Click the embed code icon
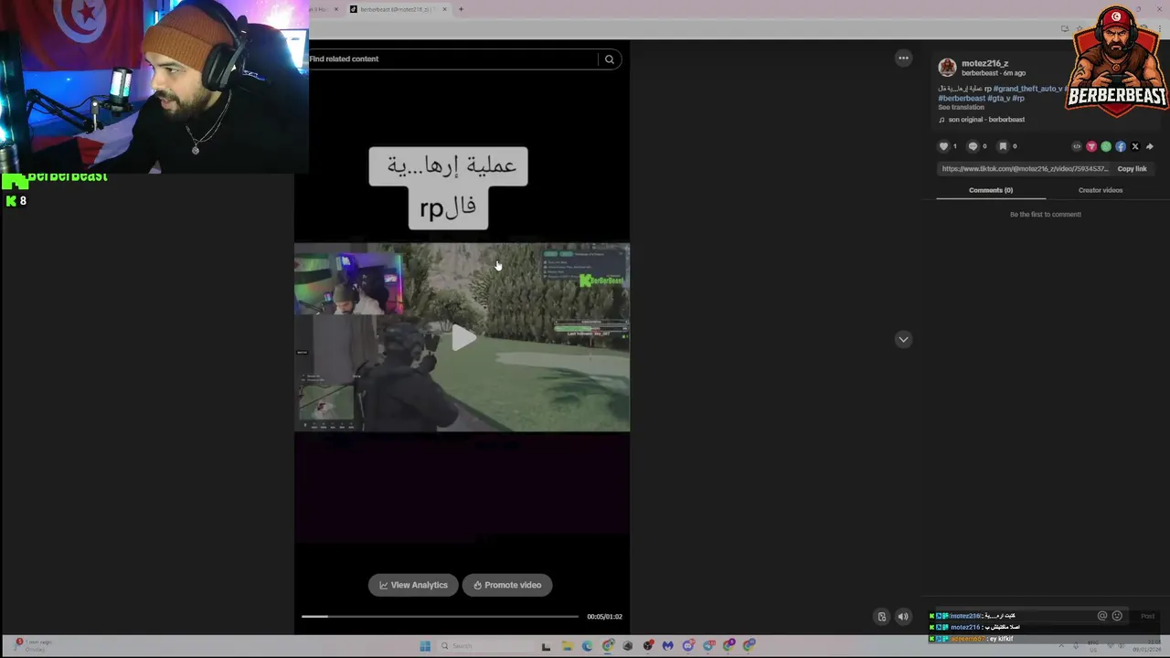The image size is (1170, 658). point(1077,146)
